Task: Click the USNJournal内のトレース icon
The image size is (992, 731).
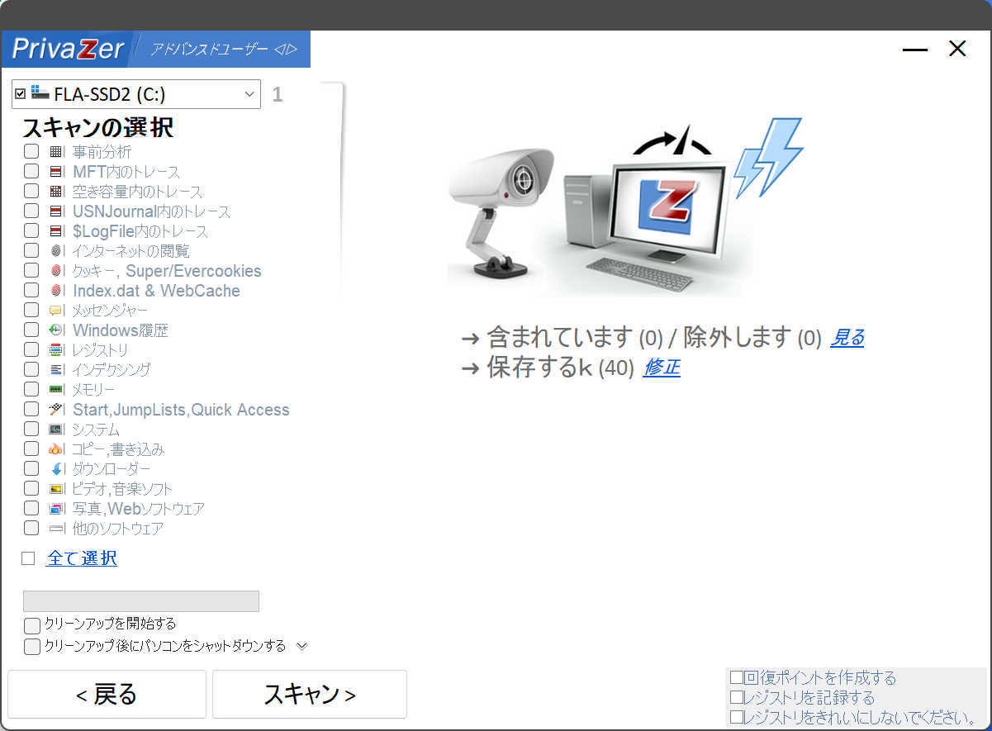Action: (x=56, y=211)
